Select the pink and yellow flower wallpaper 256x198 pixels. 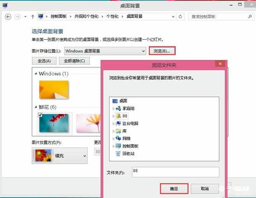[x=88, y=123]
